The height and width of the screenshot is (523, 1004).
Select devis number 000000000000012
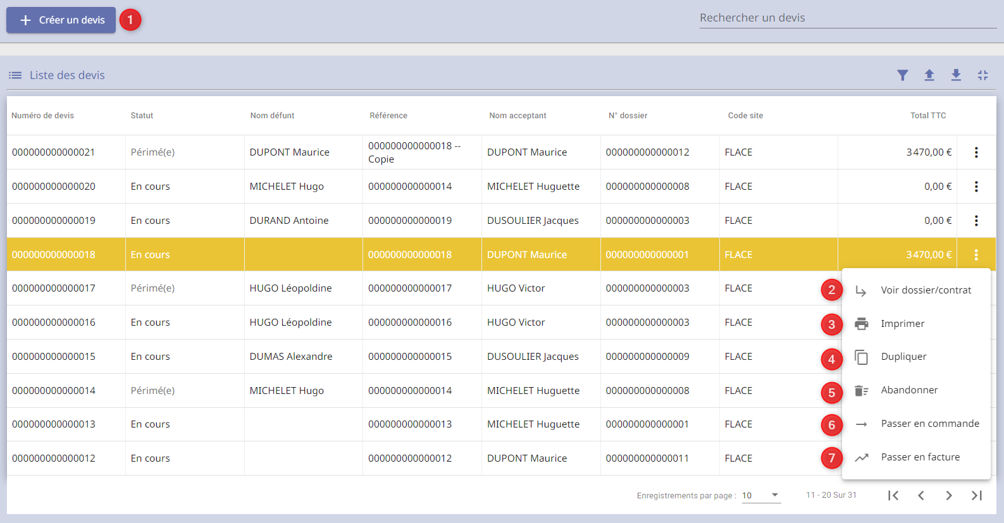pos(54,458)
